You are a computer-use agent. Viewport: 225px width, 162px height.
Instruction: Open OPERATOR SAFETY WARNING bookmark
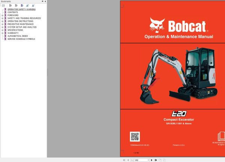pos(21,9)
